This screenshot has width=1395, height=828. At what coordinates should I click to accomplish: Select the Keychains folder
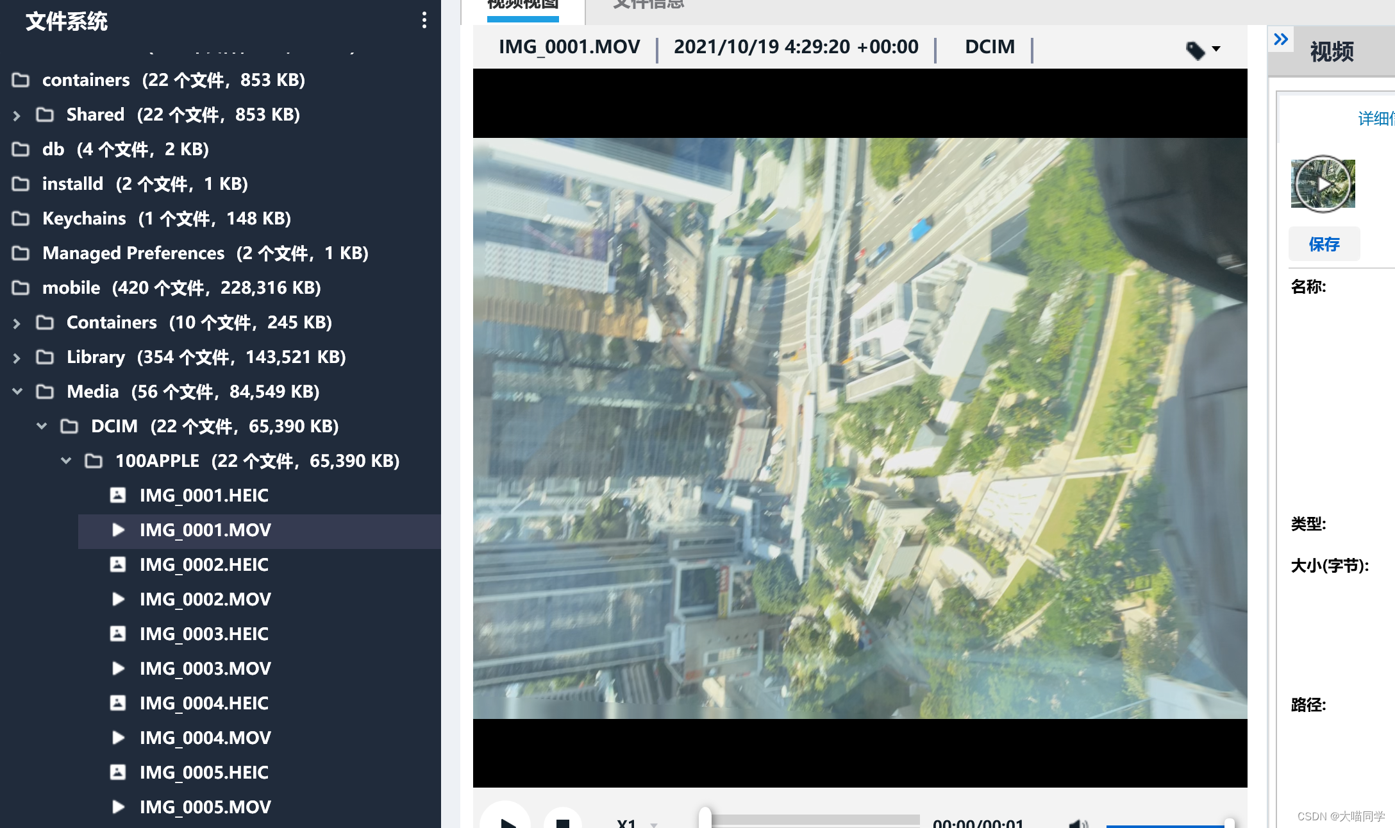(x=84, y=219)
